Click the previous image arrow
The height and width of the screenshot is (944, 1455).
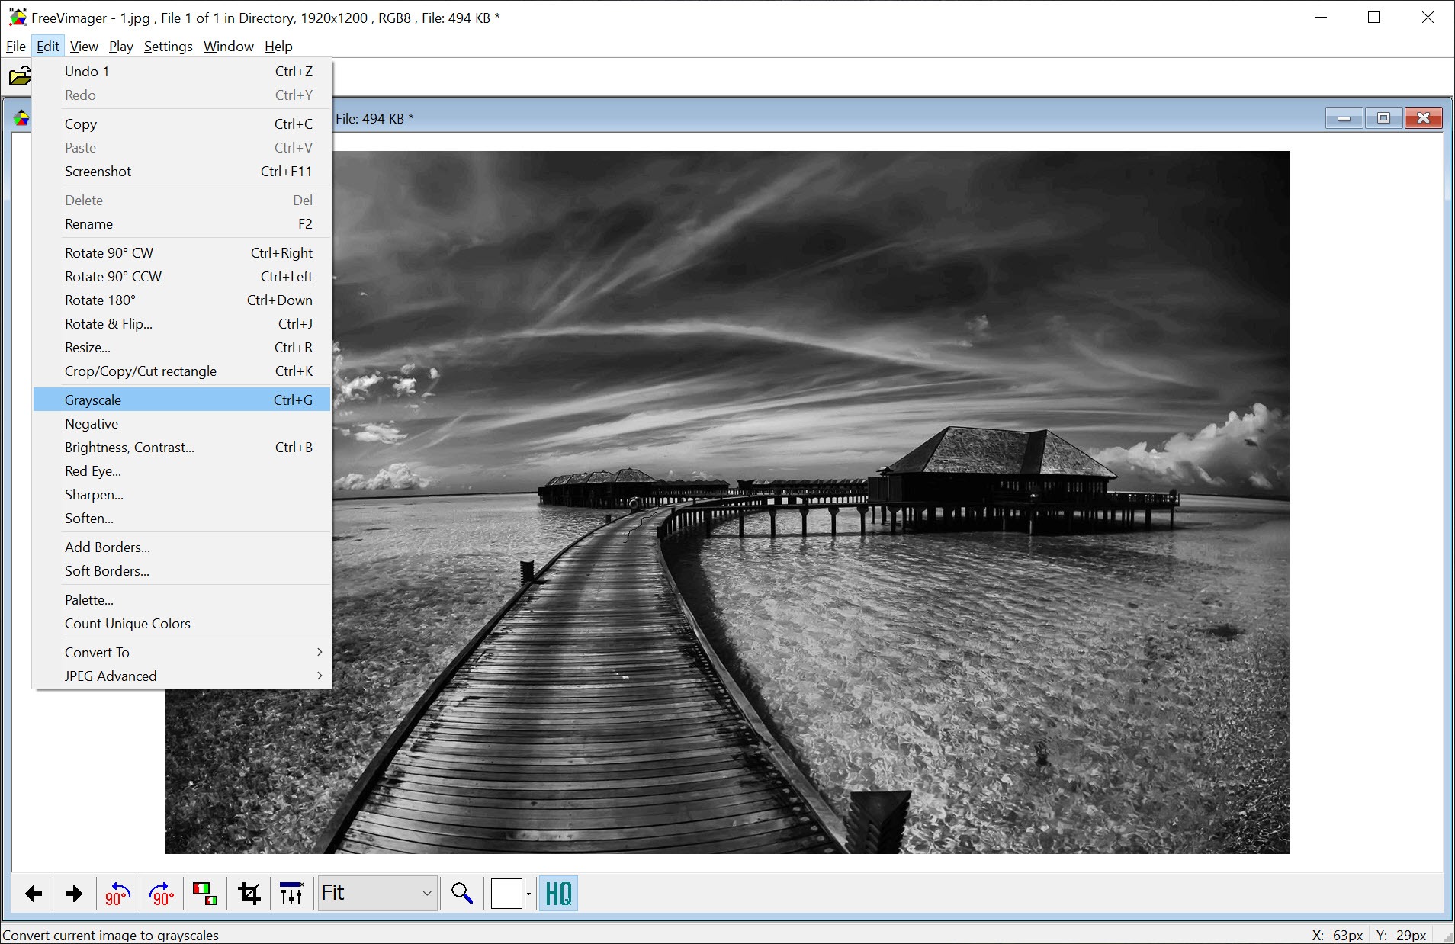coord(33,894)
